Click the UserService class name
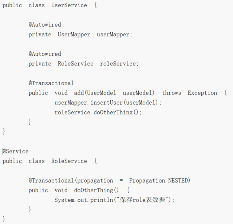Viewport: 233px width, 224px height. click(x=69, y=5)
